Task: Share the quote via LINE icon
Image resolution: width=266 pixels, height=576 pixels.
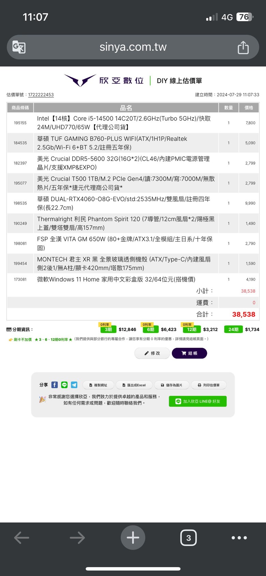Action: [64, 385]
